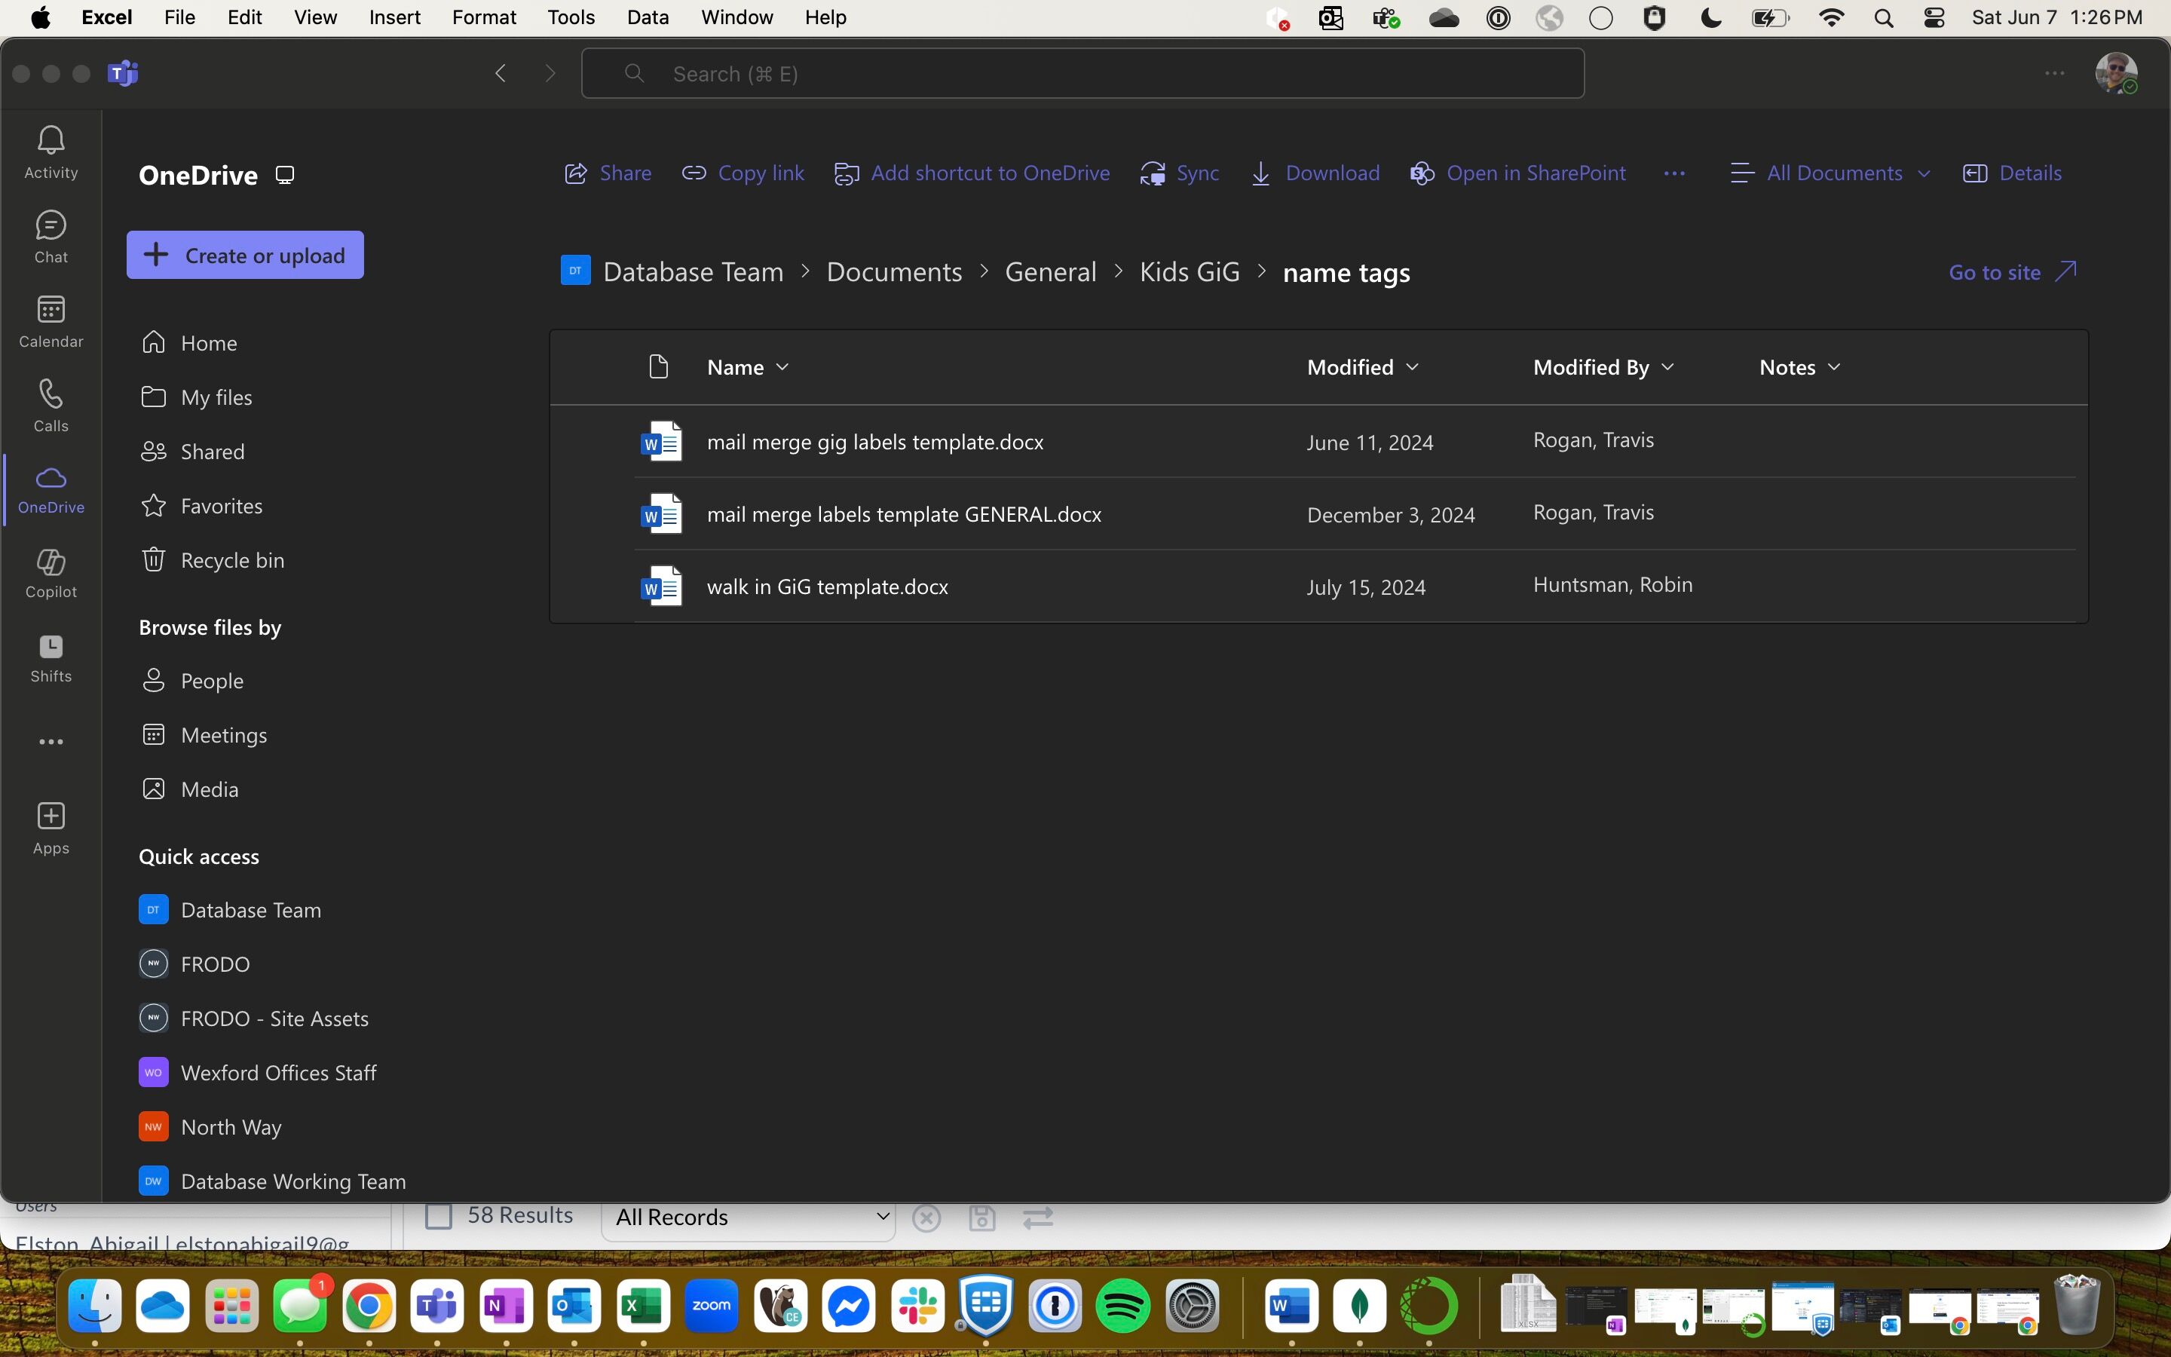
Task: Toggle macOS Focus moon icon
Action: [1710, 18]
